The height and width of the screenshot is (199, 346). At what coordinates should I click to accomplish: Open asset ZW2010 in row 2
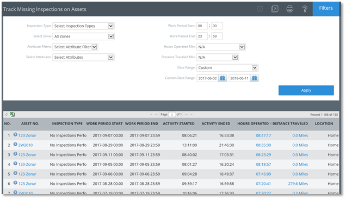(x=26, y=145)
